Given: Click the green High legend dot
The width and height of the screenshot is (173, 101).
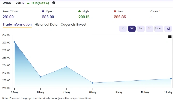Looking at the screenshot, I should click(80, 11).
